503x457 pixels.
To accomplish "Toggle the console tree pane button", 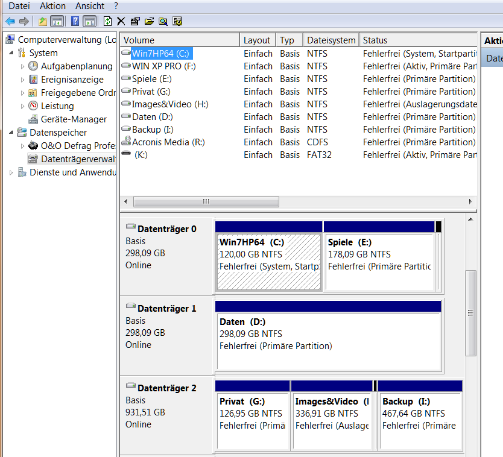I will point(57,22).
